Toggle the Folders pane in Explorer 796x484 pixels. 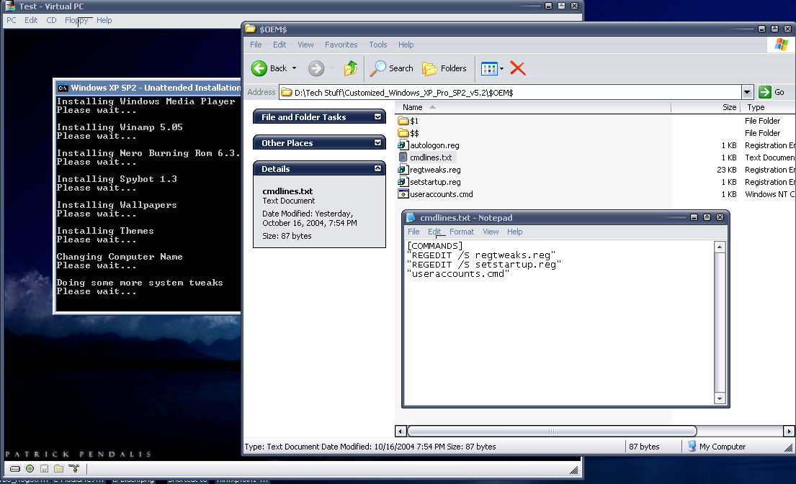pyautogui.click(x=444, y=68)
